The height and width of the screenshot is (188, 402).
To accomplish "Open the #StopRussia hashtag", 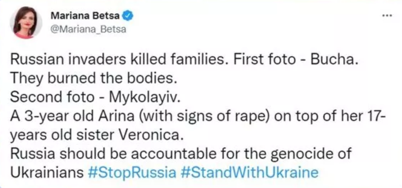I will [131, 172].
